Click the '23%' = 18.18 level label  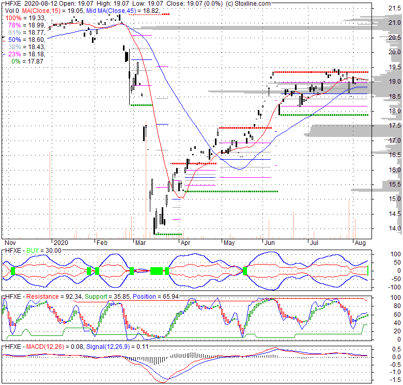pyautogui.click(x=14, y=54)
